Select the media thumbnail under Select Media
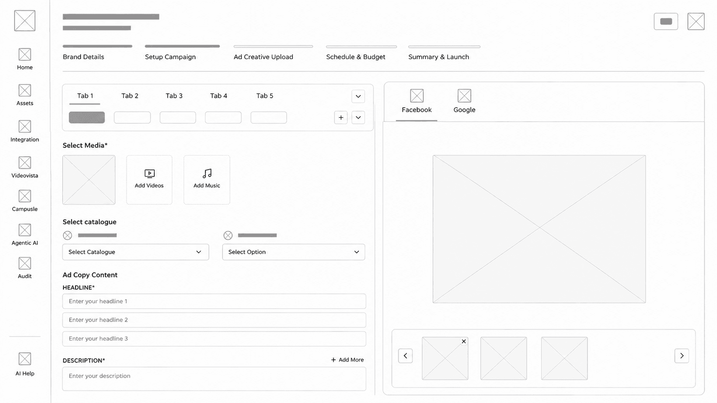717x403 pixels. coord(89,180)
